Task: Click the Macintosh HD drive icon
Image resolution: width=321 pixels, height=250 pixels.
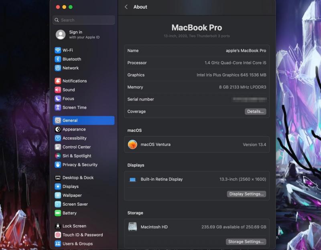Action: 132,227
